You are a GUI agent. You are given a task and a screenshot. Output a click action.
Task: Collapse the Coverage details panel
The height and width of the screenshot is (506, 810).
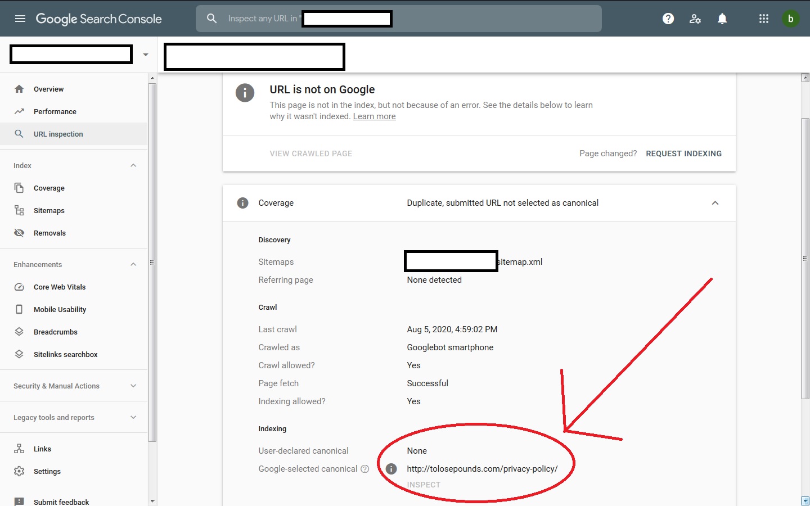coord(715,203)
